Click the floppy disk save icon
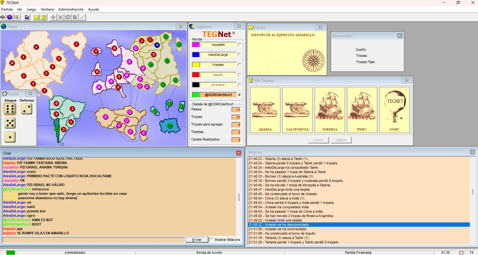Image resolution: width=478 pixels, height=255 pixels. (27, 17)
